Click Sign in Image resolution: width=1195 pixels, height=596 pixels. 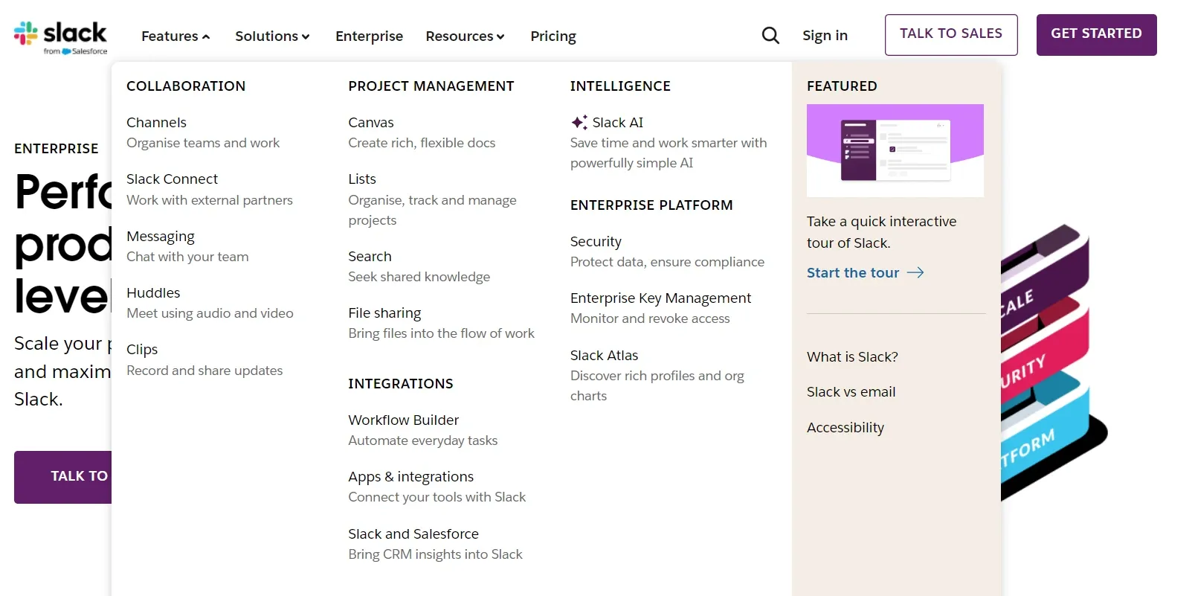pos(825,35)
